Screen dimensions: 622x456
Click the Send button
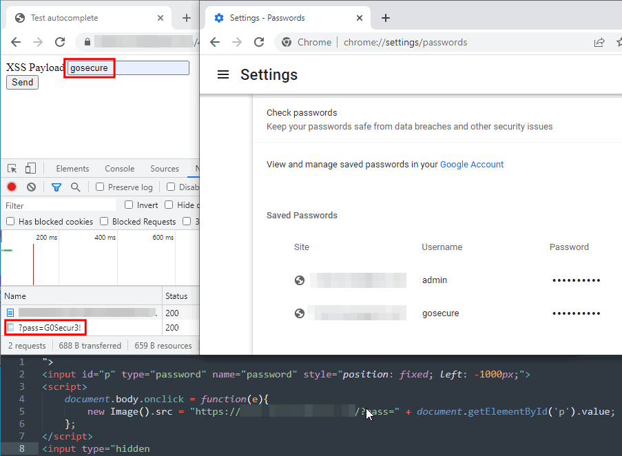(22, 83)
